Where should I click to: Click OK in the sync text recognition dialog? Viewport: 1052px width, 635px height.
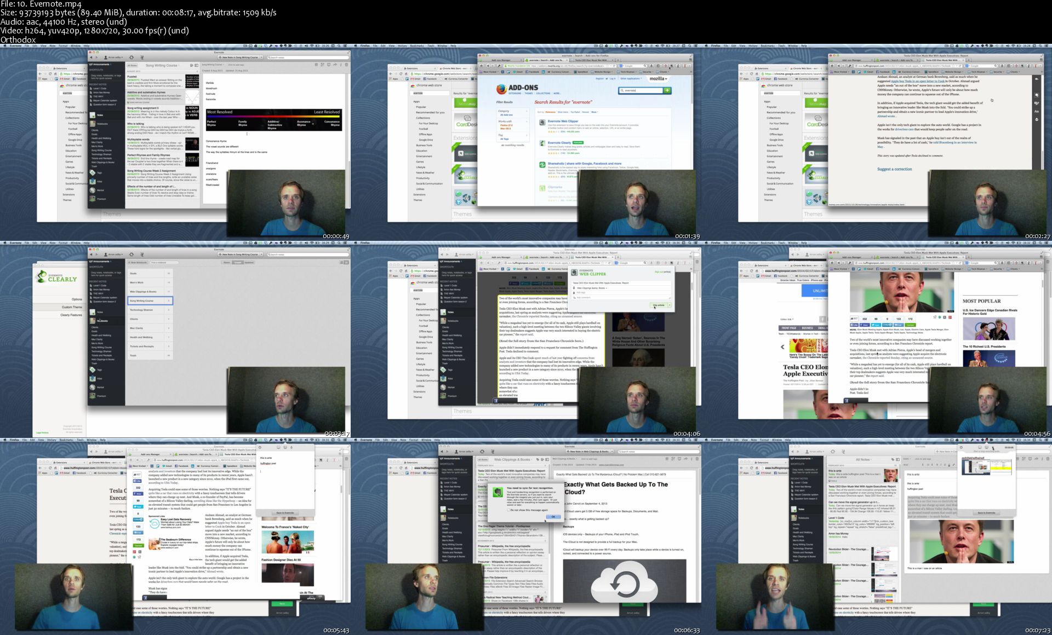tap(553, 516)
